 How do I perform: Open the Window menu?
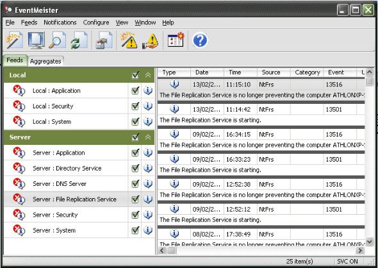point(145,22)
